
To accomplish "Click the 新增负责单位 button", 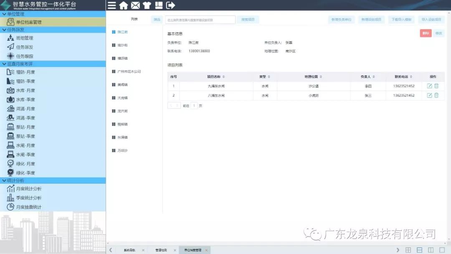I will (x=341, y=20).
